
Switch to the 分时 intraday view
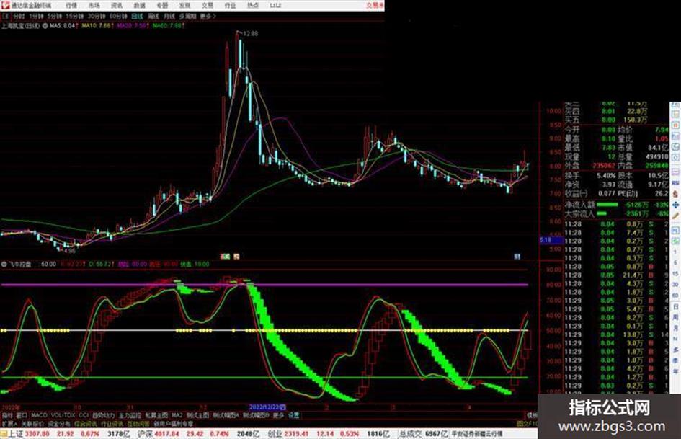tap(19, 17)
